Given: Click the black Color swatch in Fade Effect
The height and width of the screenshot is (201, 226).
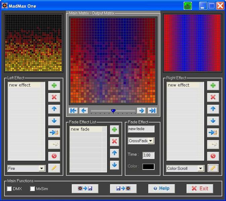Looking at the screenshot, I should tap(148, 166).
